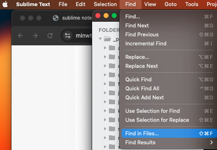Choose Replace... menu item

(169, 57)
